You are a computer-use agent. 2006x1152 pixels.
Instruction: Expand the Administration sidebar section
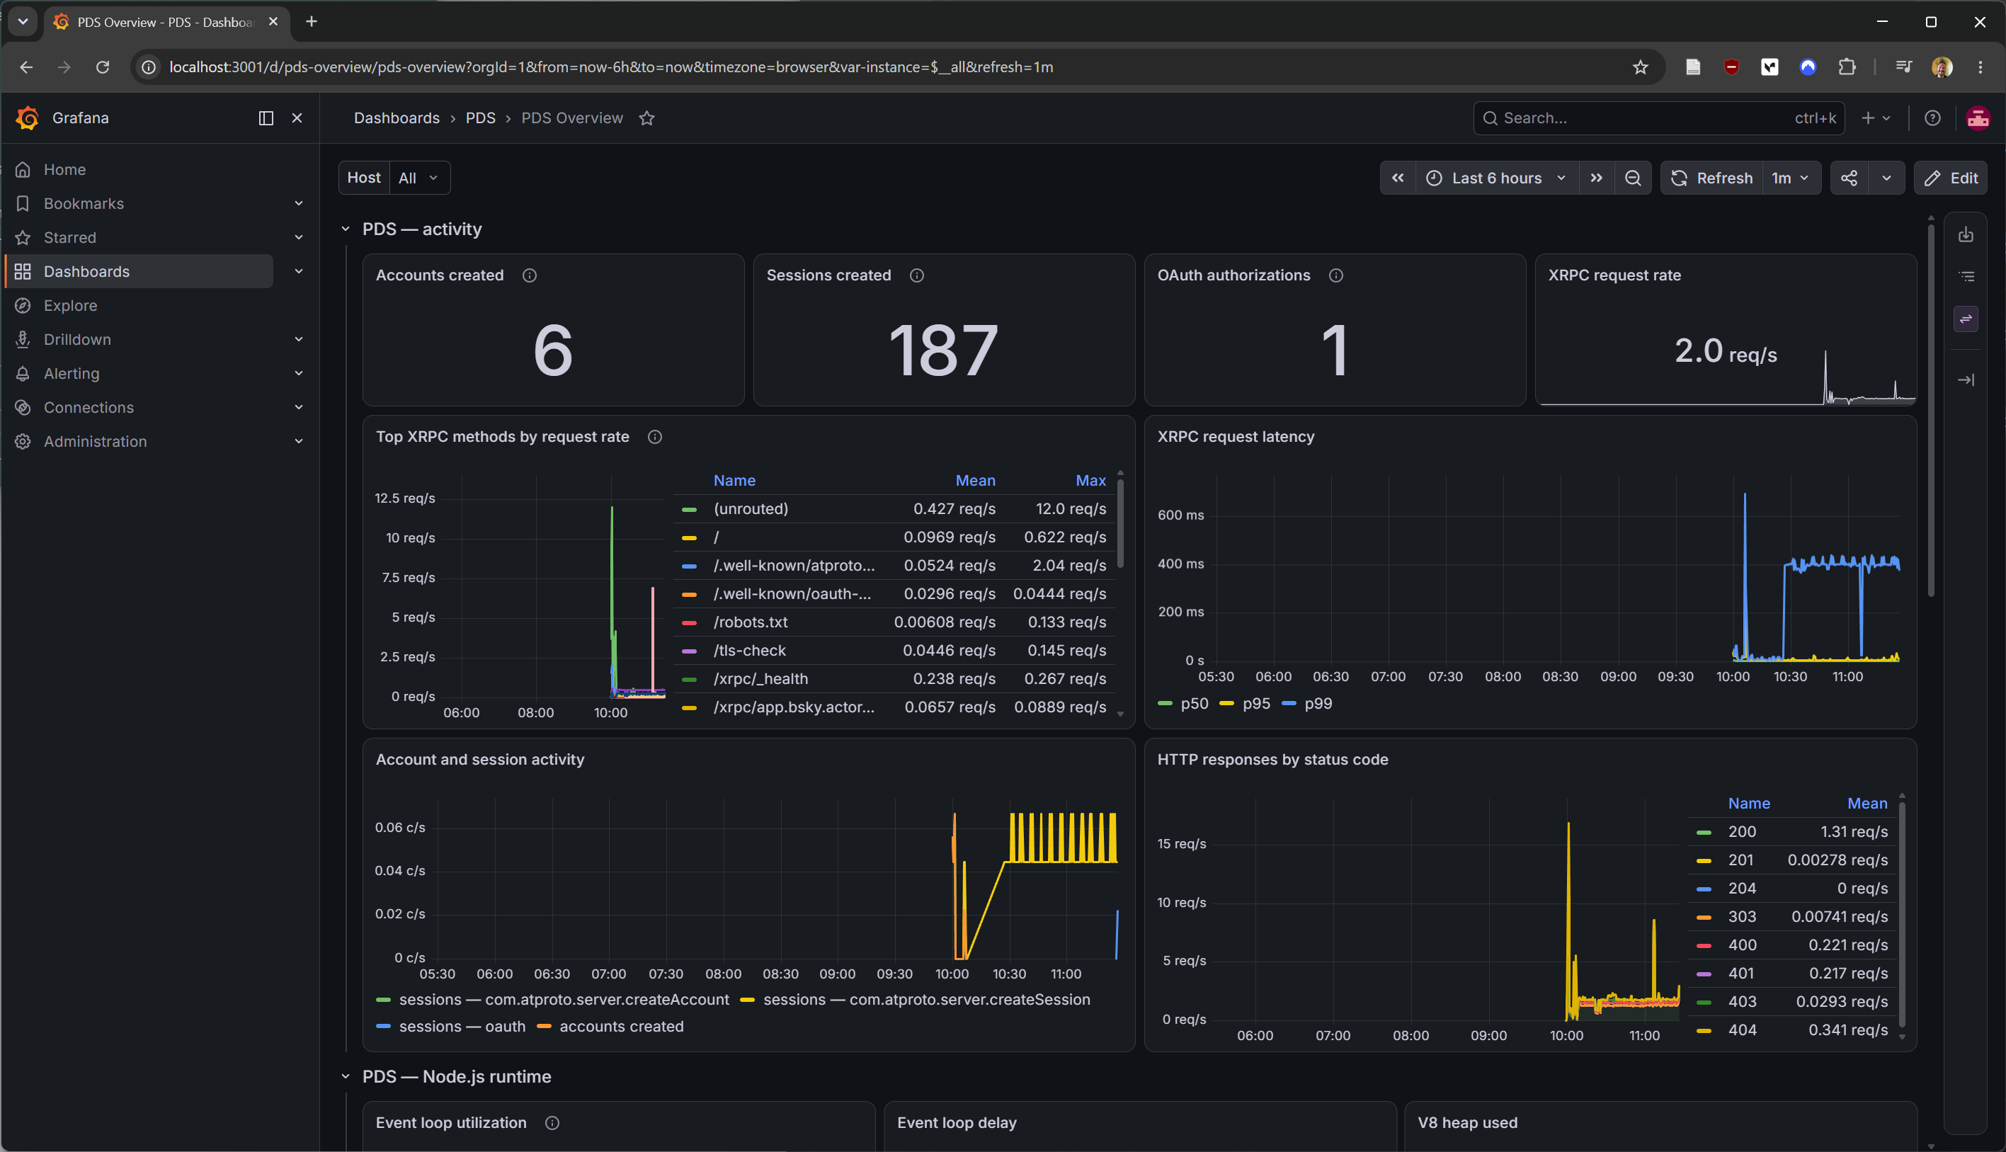tap(299, 442)
